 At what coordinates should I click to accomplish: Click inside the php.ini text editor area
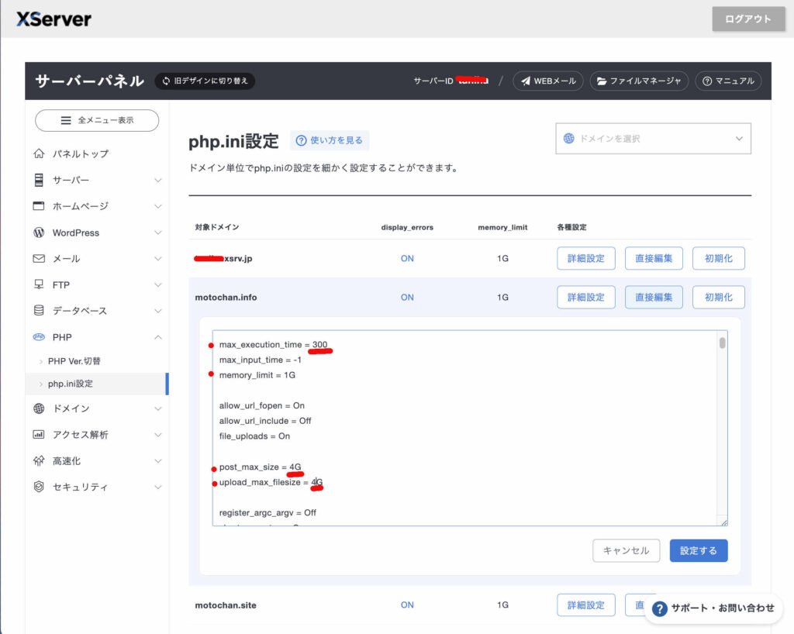(x=469, y=428)
